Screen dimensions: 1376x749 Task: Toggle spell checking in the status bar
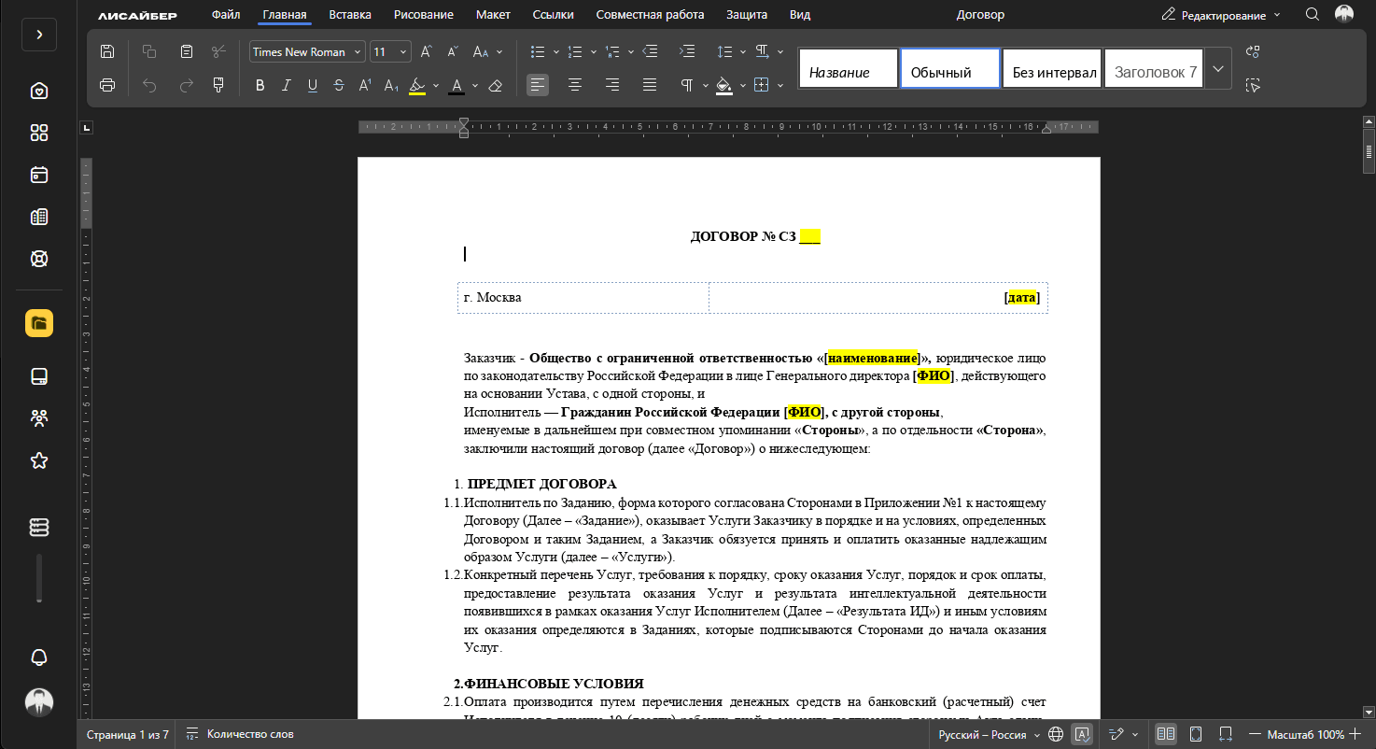[1082, 734]
